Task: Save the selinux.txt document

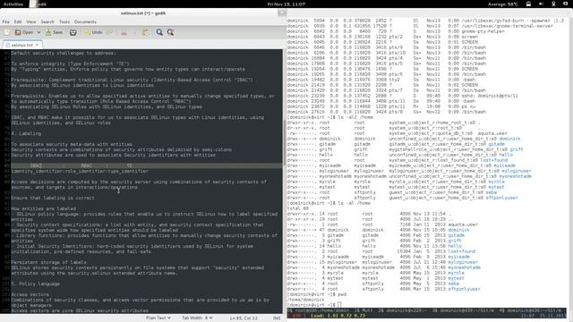Action: click(x=54, y=32)
